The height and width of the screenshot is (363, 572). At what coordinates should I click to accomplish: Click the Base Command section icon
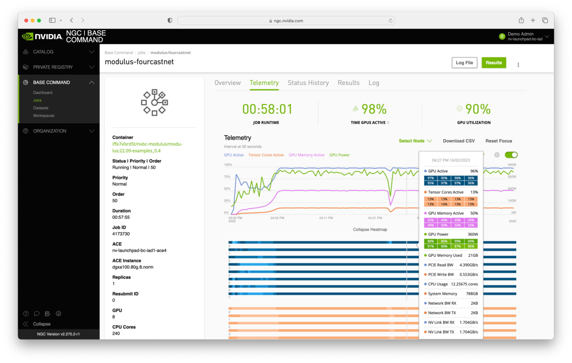tap(26, 82)
